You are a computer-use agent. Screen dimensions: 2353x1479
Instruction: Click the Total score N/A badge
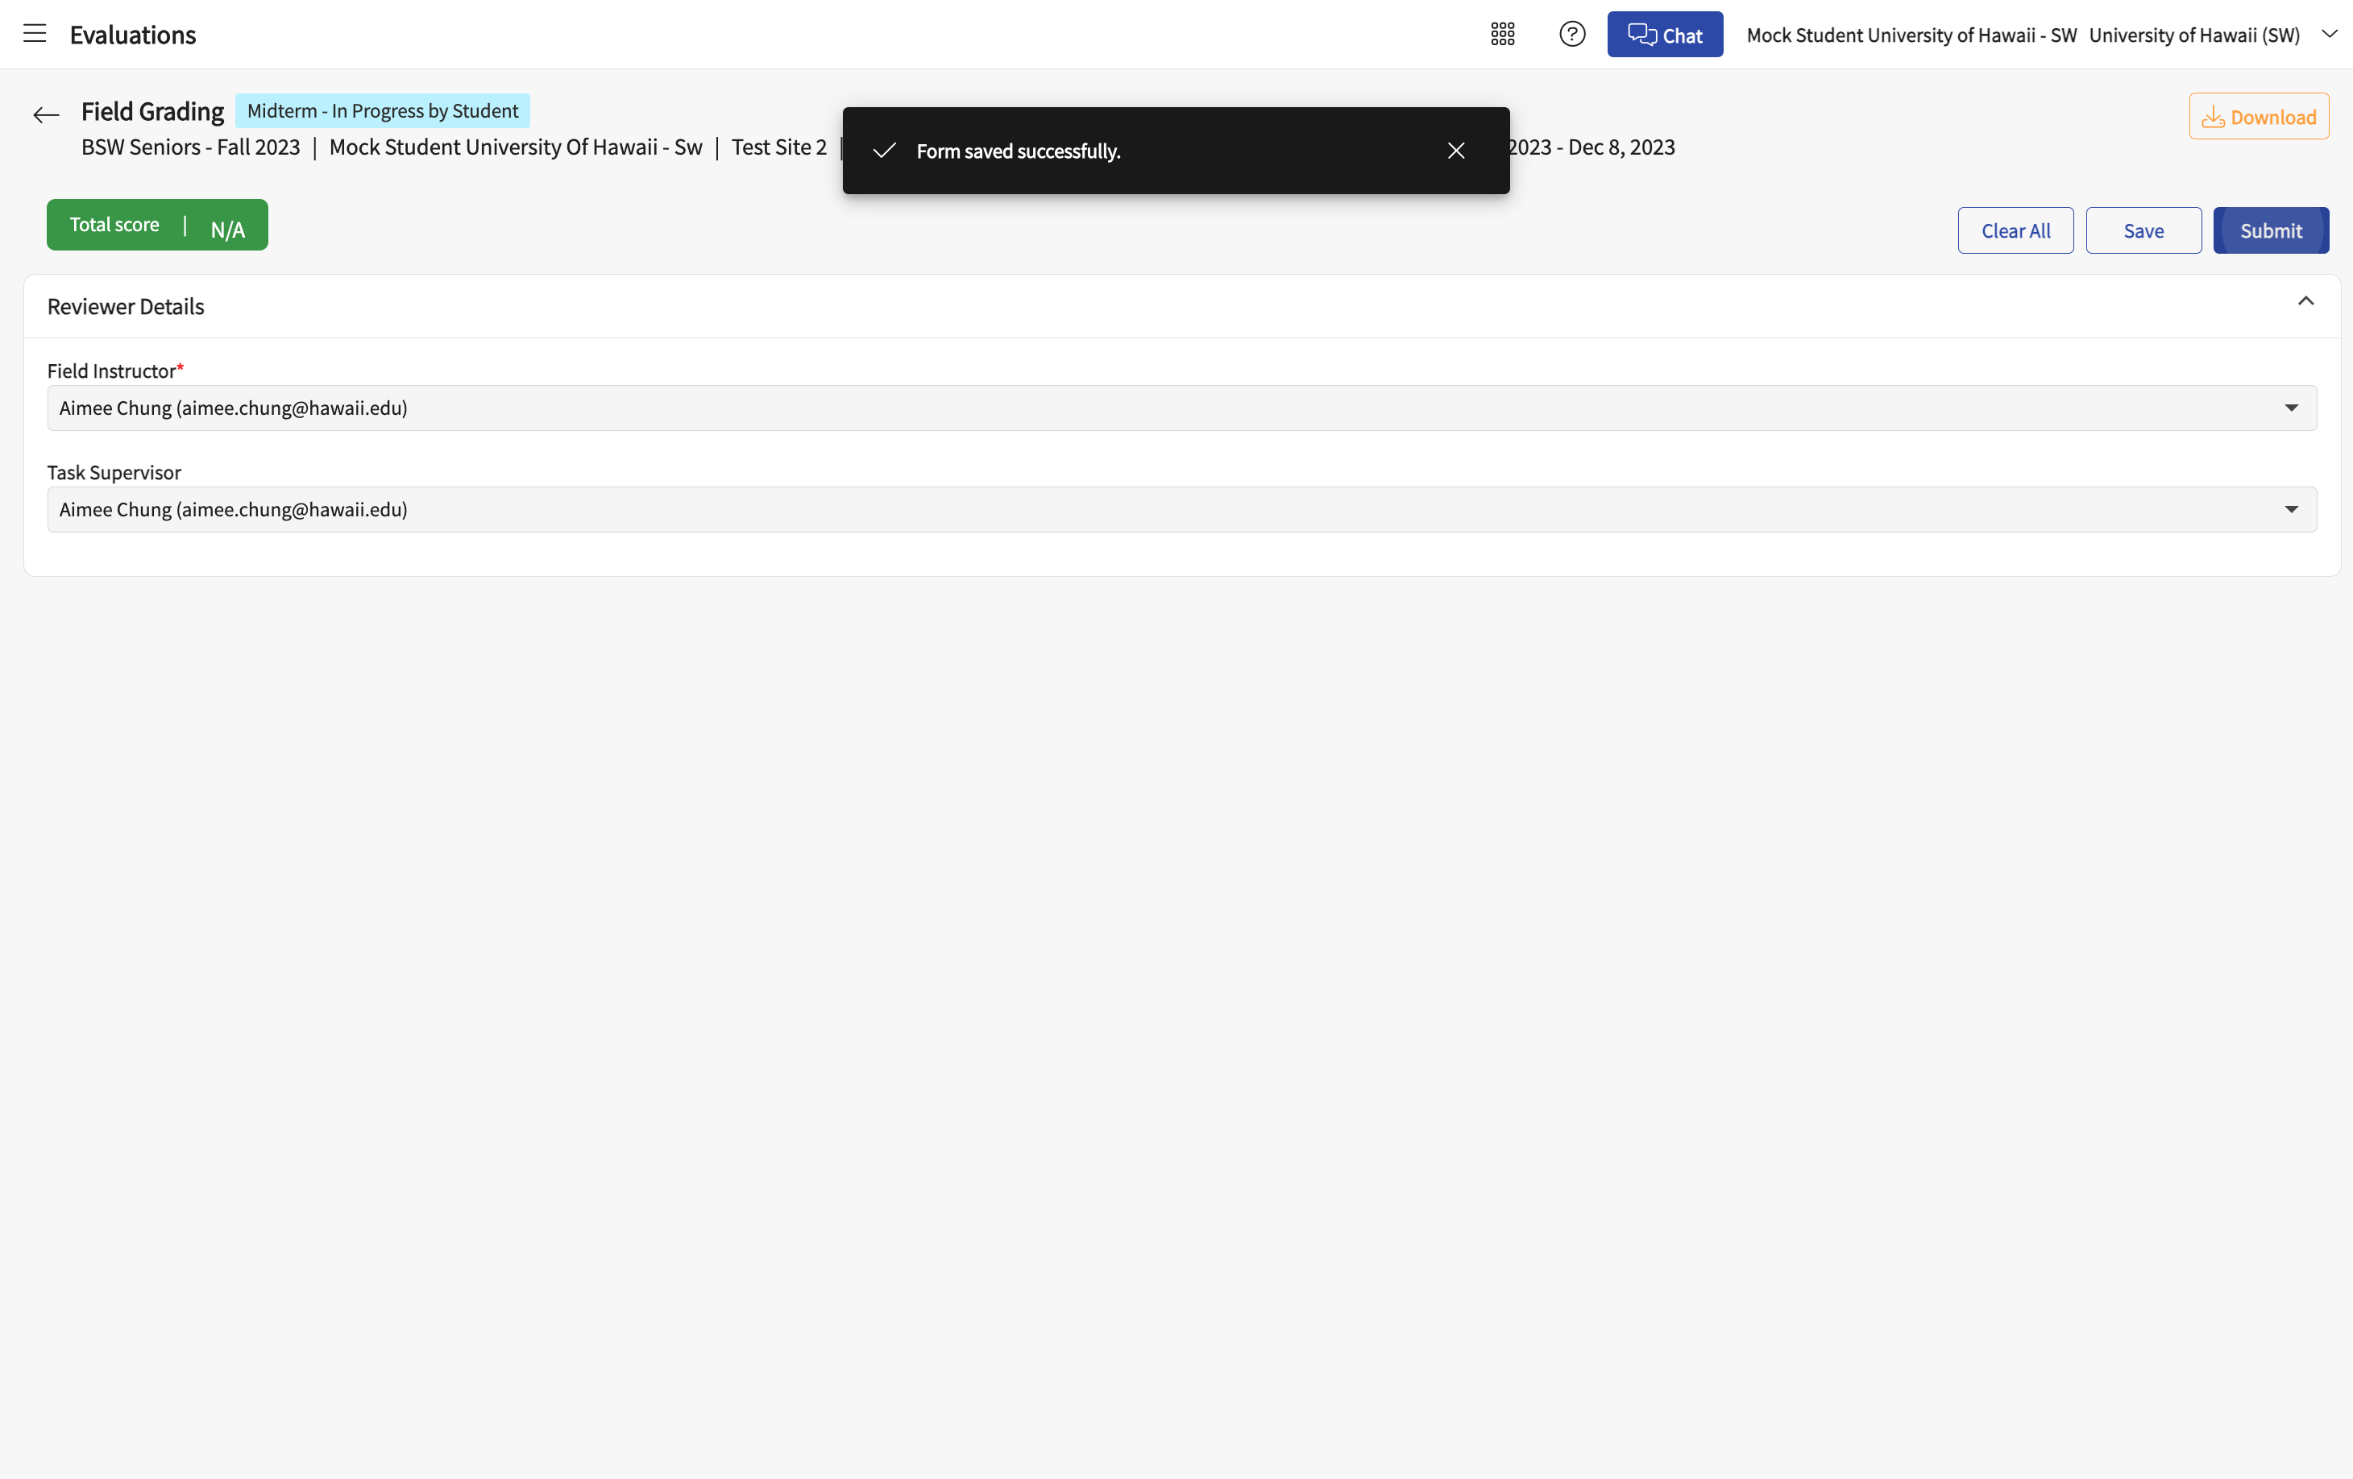pos(157,225)
